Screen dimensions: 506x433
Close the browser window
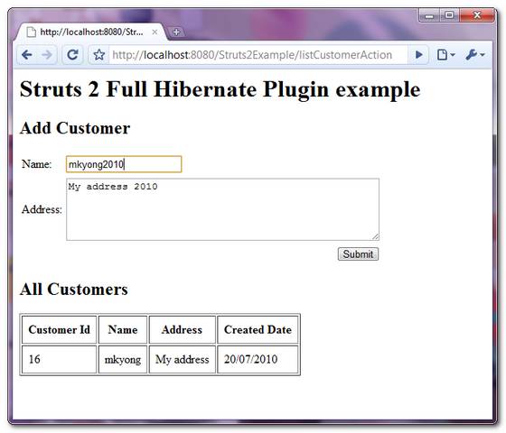(x=477, y=15)
